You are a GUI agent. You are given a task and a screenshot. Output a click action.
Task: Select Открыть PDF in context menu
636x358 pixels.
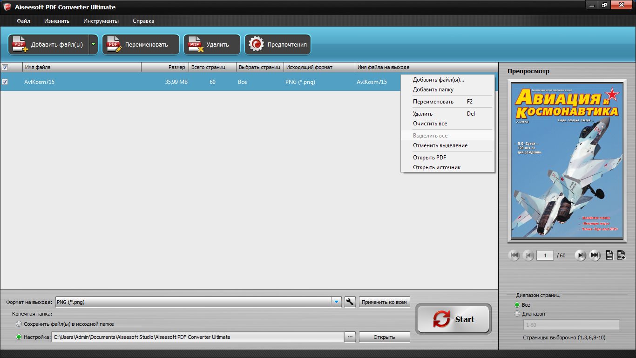(x=429, y=158)
